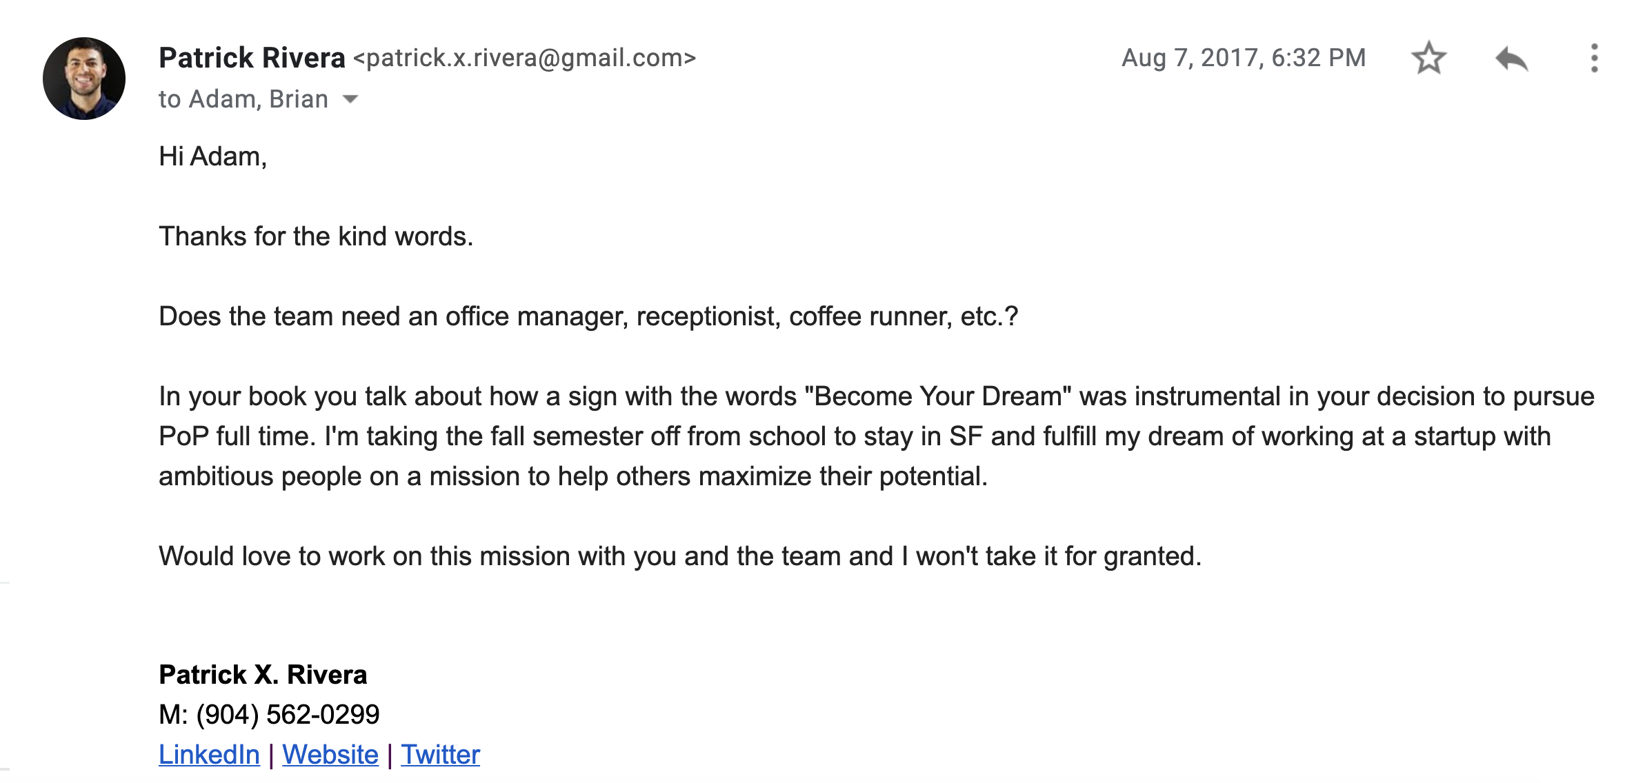
Task: Click the Aug 7, 2017 timestamp
Action: pyautogui.click(x=1244, y=58)
